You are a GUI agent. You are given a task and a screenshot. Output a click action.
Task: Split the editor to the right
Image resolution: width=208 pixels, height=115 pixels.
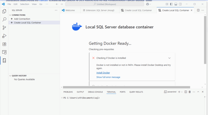198,10
